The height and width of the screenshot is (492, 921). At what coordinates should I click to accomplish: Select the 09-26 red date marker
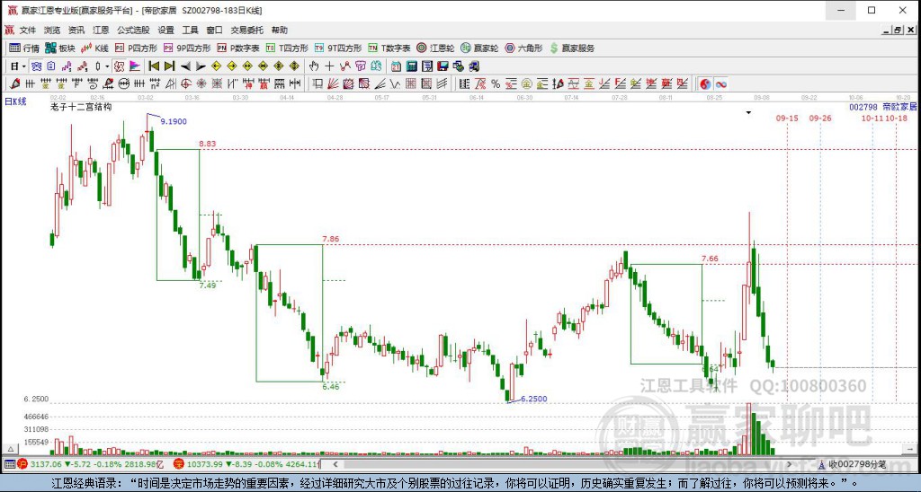[820, 118]
